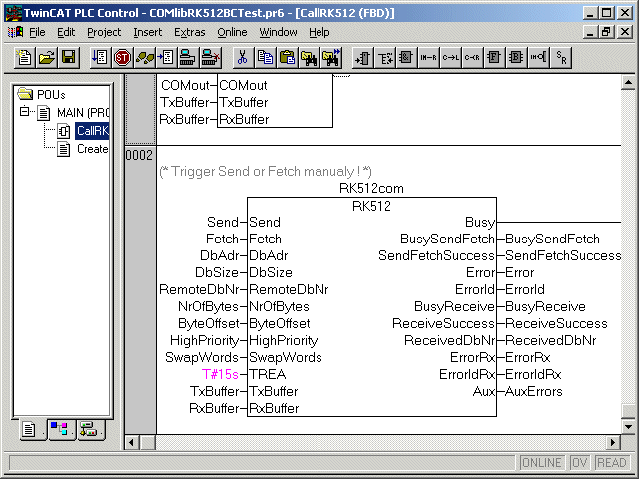
Task: Click the RK512 block type name
Action: point(371,206)
